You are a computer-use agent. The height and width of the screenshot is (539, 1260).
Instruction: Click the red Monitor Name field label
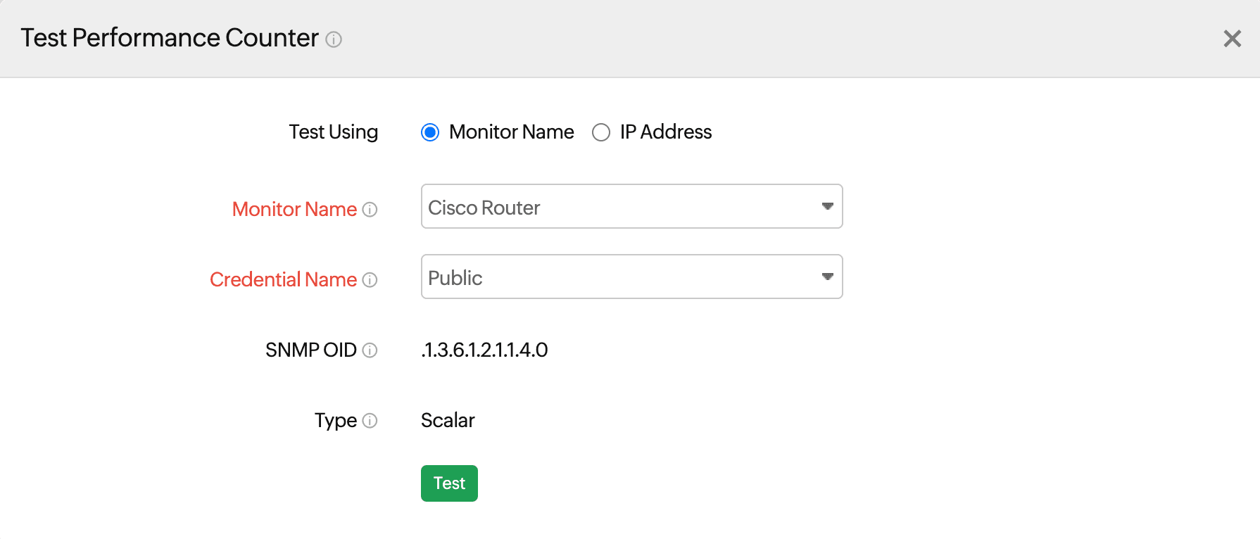click(294, 210)
